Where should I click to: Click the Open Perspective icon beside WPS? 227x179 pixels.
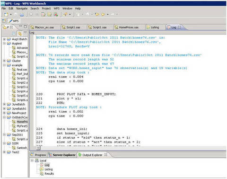tap(4, 21)
